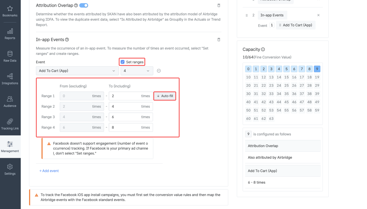Remove the In-app Events card via X
Screen dimensions: 367x209
click(x=318, y=15)
